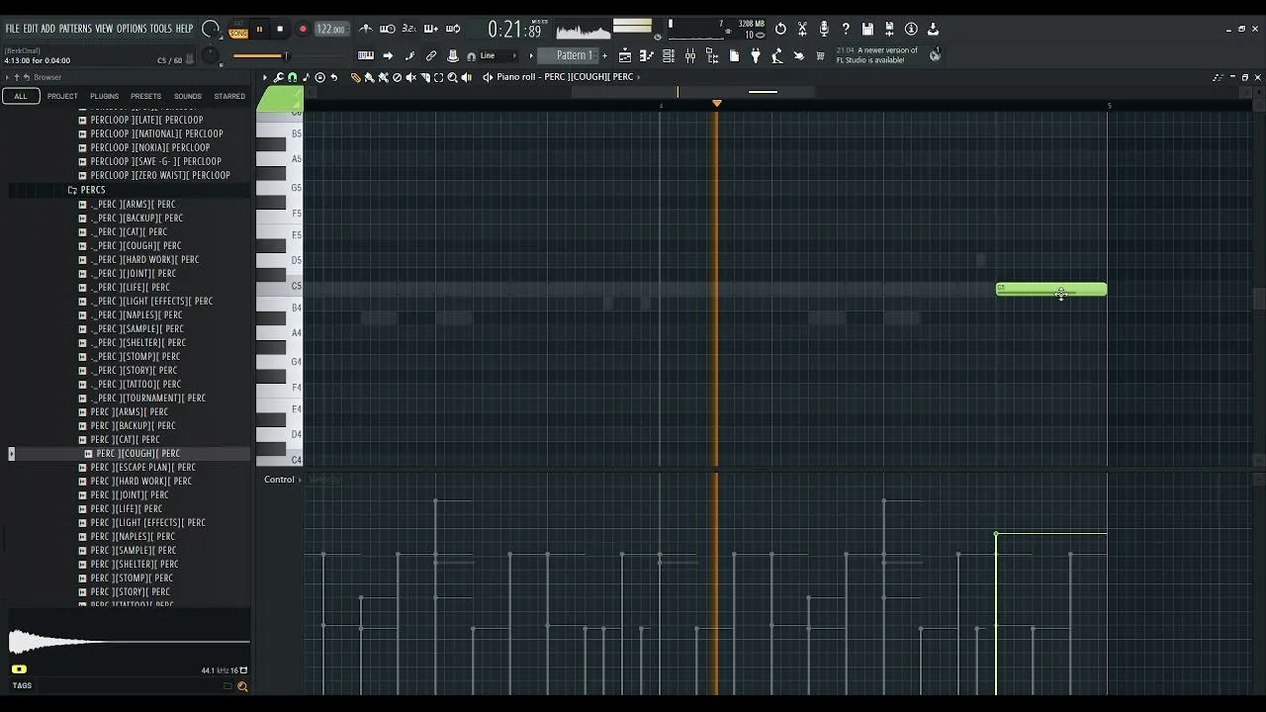1266x712 pixels.
Task: Switch the Song/Pattern mode toggle
Action: [238, 29]
